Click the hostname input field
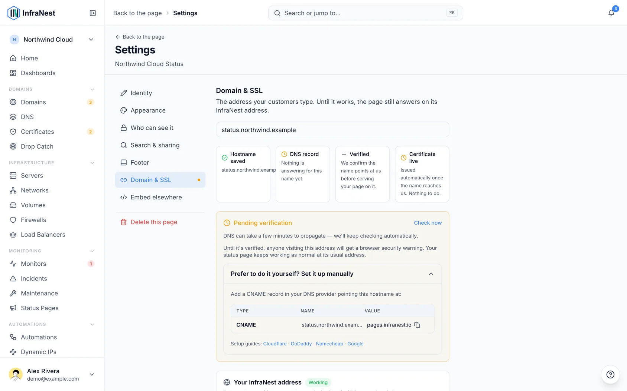This screenshot has height=391, width=627. 332,130
